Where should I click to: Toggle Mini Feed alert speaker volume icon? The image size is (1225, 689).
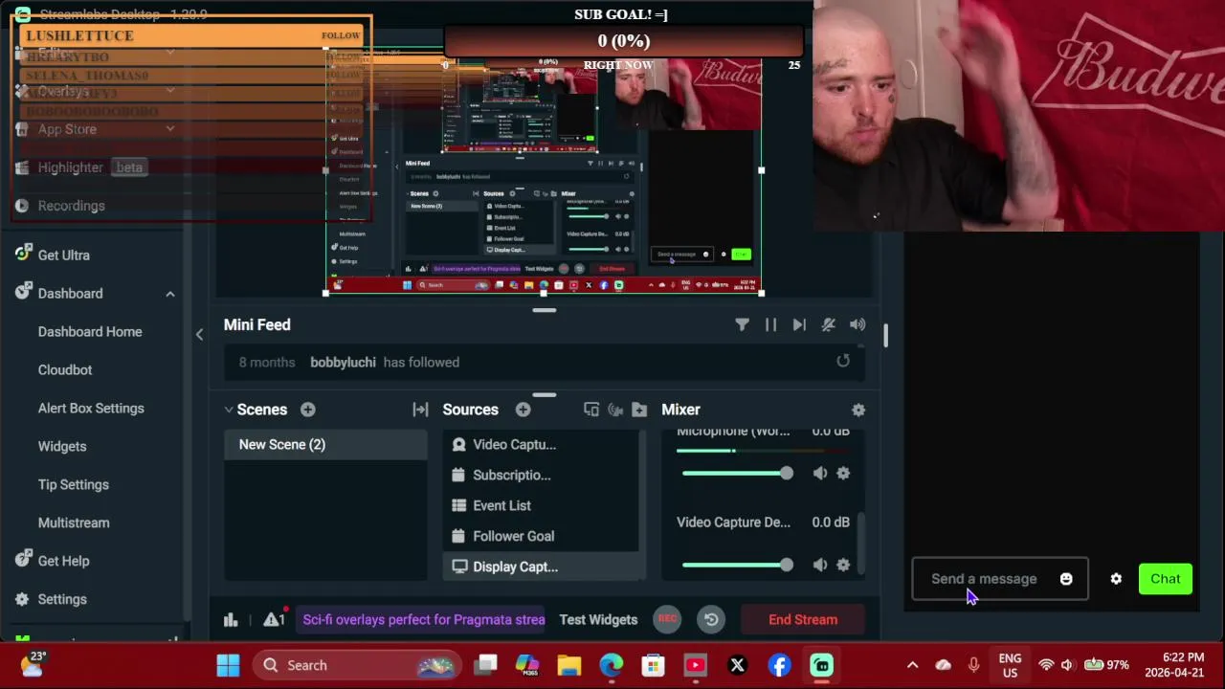pyautogui.click(x=857, y=324)
